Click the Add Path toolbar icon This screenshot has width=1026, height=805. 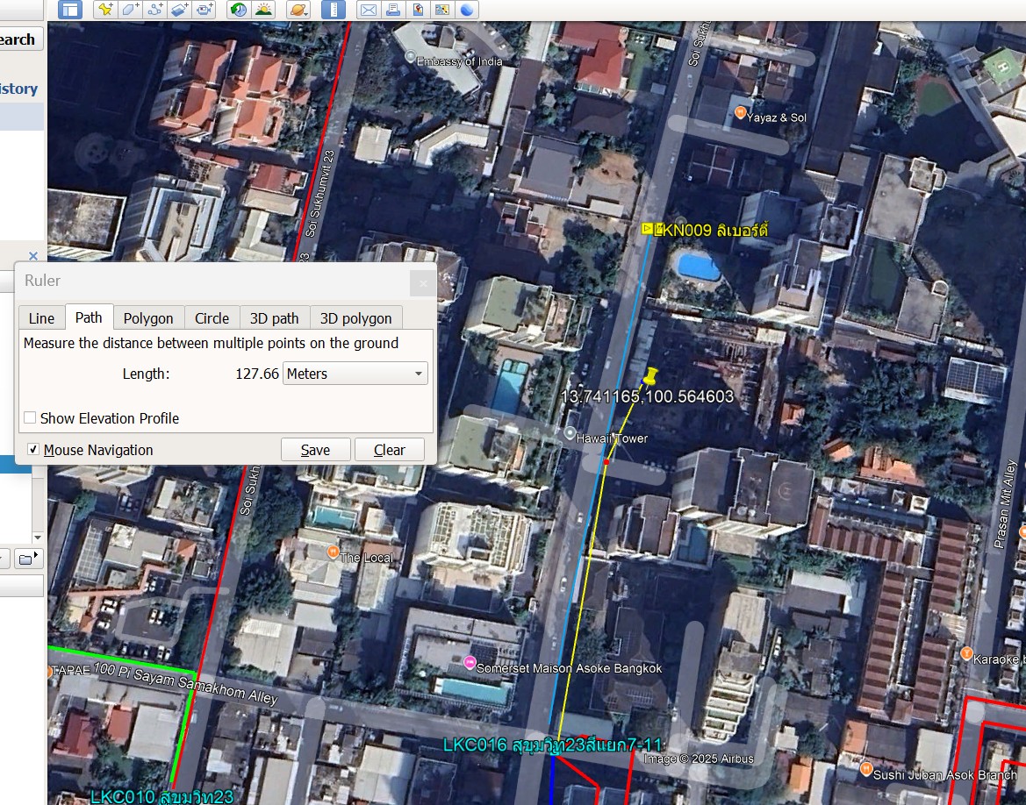pos(155,10)
